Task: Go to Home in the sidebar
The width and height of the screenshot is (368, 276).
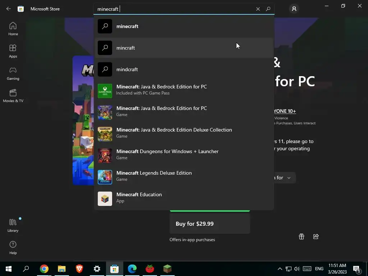Action: click(x=13, y=29)
